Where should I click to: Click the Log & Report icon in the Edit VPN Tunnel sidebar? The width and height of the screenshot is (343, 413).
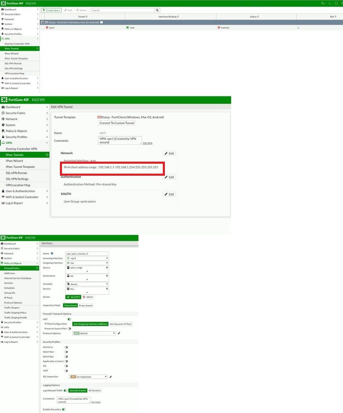tap(3, 203)
